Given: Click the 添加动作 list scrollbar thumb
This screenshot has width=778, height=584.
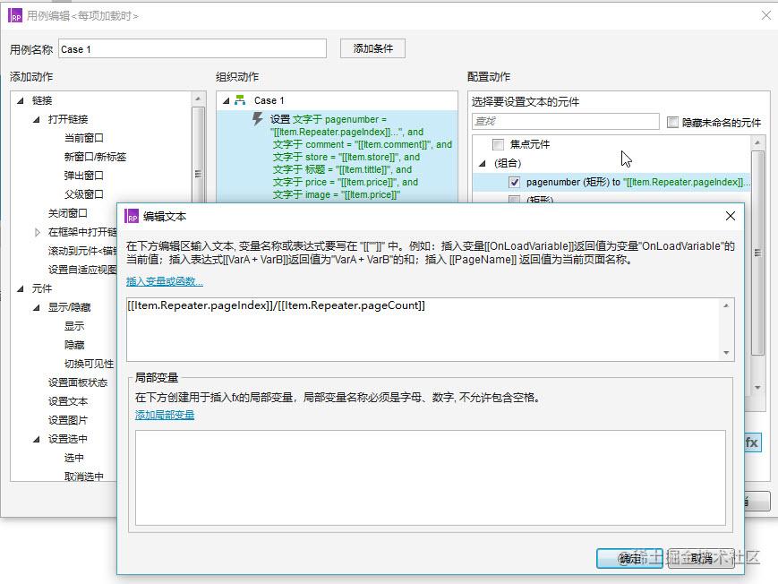Looking at the screenshot, I should pyautogui.click(x=198, y=154).
